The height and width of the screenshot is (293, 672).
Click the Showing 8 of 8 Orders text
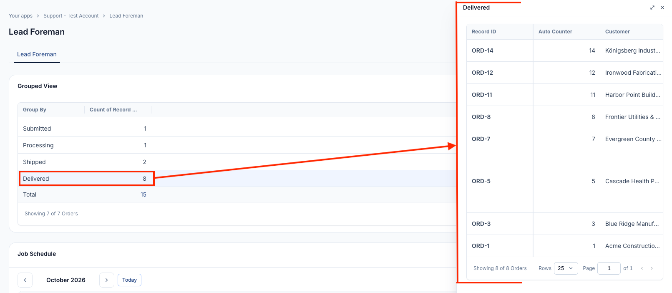(500, 268)
